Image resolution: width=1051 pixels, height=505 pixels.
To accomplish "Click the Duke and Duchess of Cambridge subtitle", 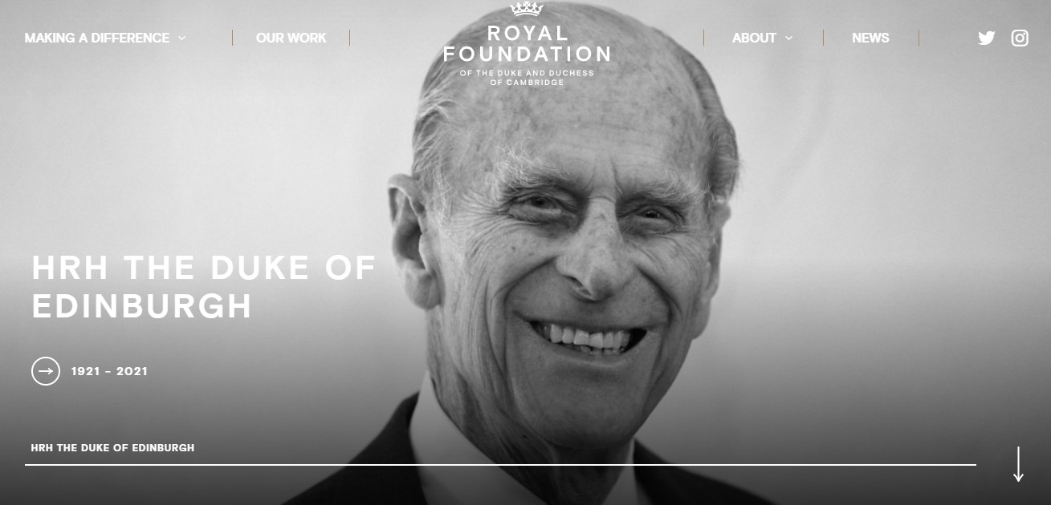I will 527,78.
